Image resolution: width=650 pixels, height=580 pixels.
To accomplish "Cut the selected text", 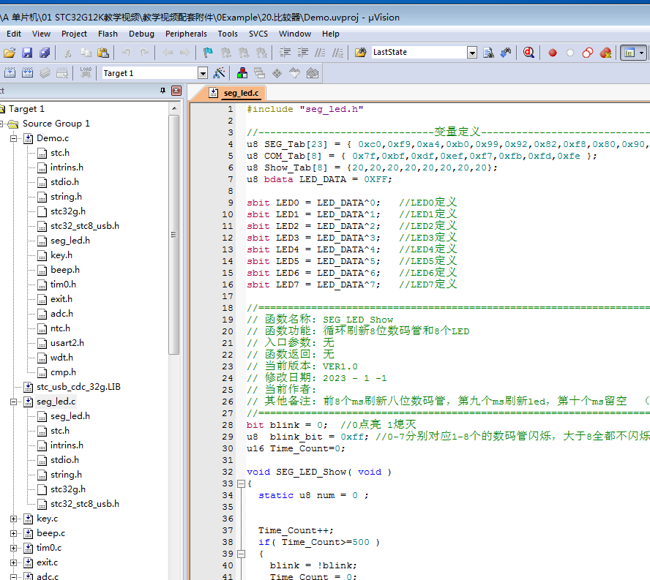I will (x=67, y=53).
